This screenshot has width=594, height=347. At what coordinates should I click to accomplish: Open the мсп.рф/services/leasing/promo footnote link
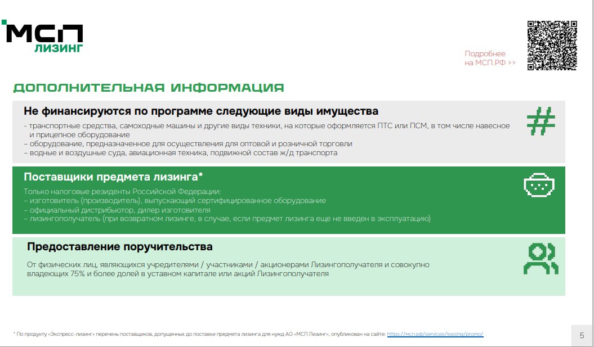(435, 334)
